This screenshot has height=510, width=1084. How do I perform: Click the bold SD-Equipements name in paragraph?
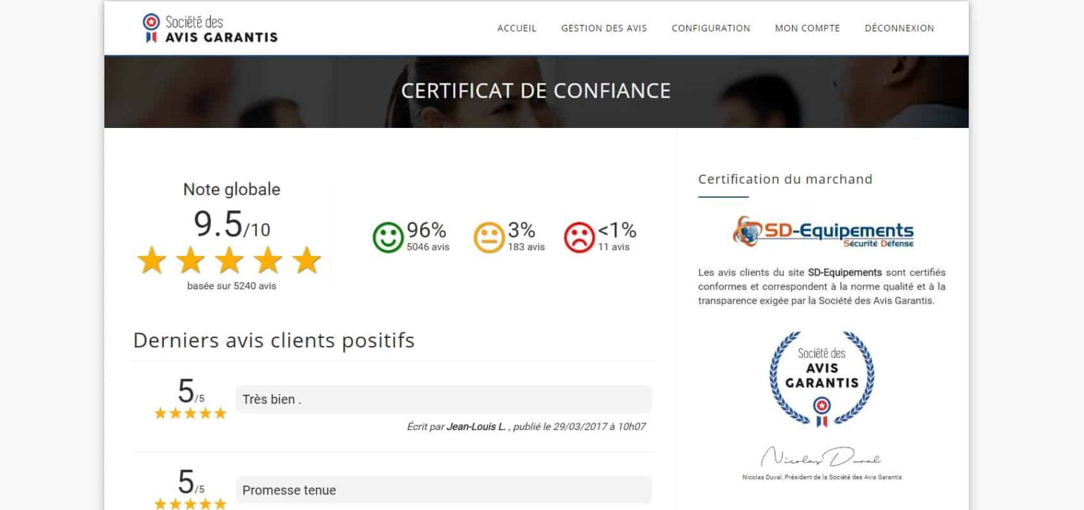(x=845, y=272)
